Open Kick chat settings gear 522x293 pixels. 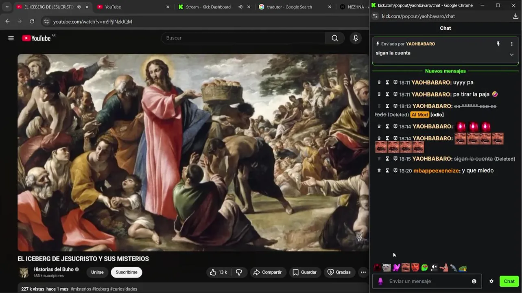[491, 281]
